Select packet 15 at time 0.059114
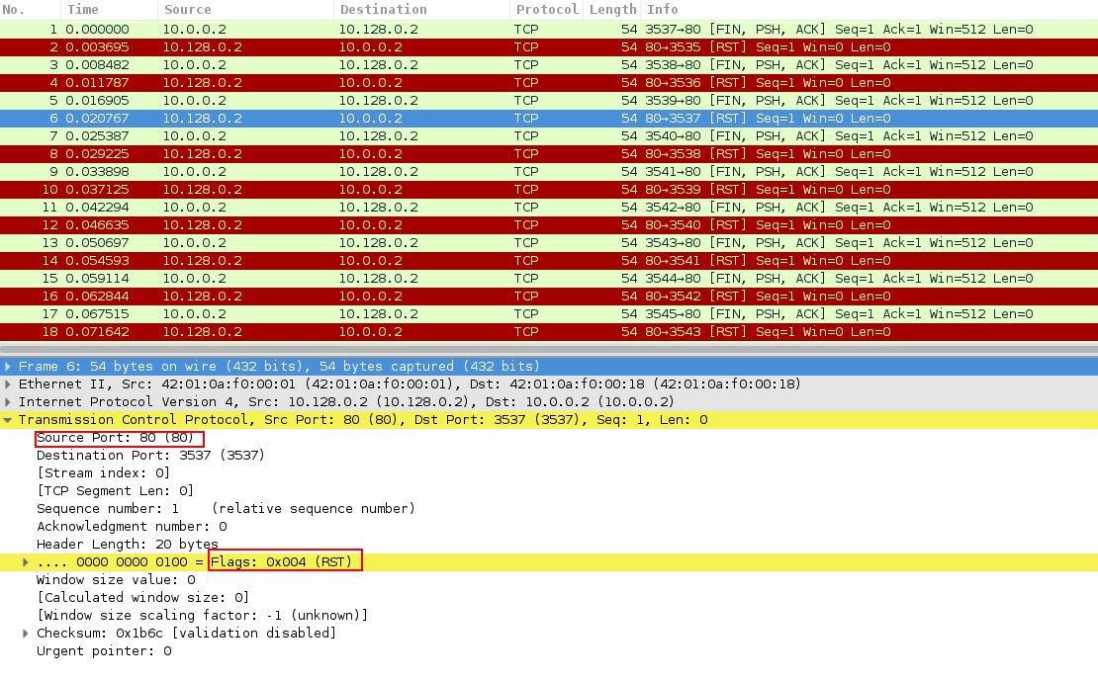Image resolution: width=1098 pixels, height=681 pixels. (549, 279)
